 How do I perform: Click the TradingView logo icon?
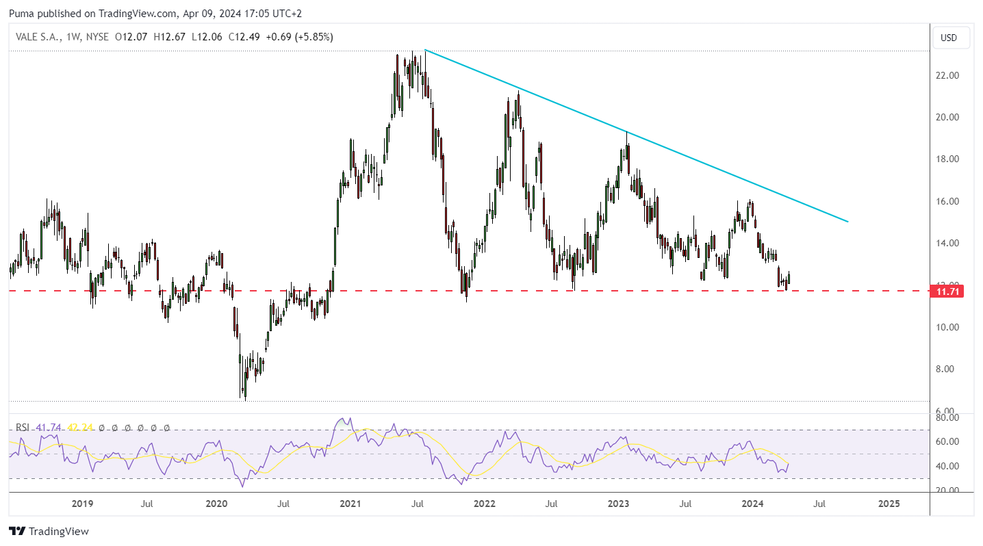[16, 531]
